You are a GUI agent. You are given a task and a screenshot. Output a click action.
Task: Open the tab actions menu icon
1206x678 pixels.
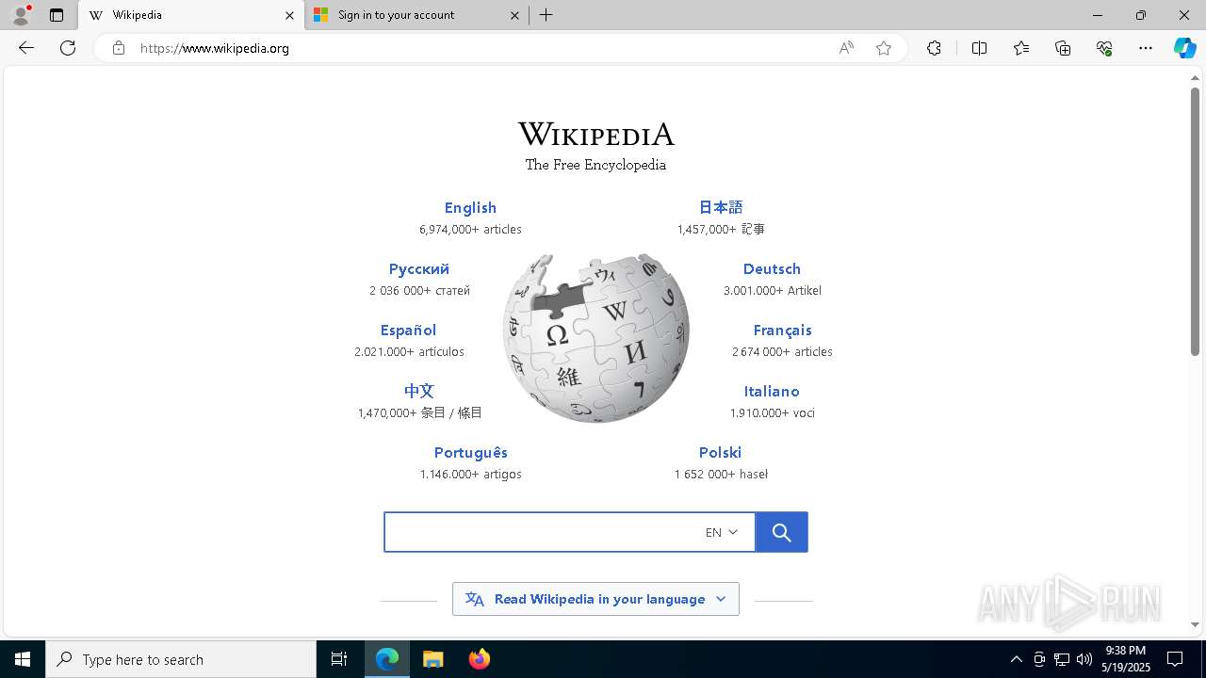57,15
